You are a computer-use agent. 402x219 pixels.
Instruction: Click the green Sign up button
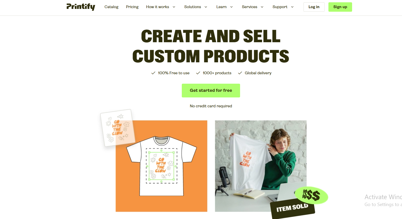[x=340, y=7]
